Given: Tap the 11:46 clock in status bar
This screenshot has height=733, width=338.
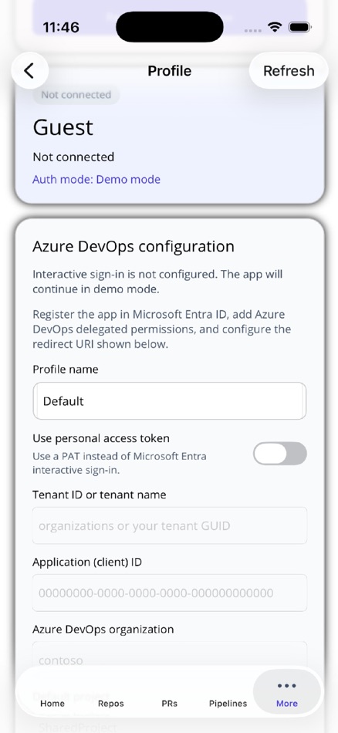Looking at the screenshot, I should tap(61, 27).
